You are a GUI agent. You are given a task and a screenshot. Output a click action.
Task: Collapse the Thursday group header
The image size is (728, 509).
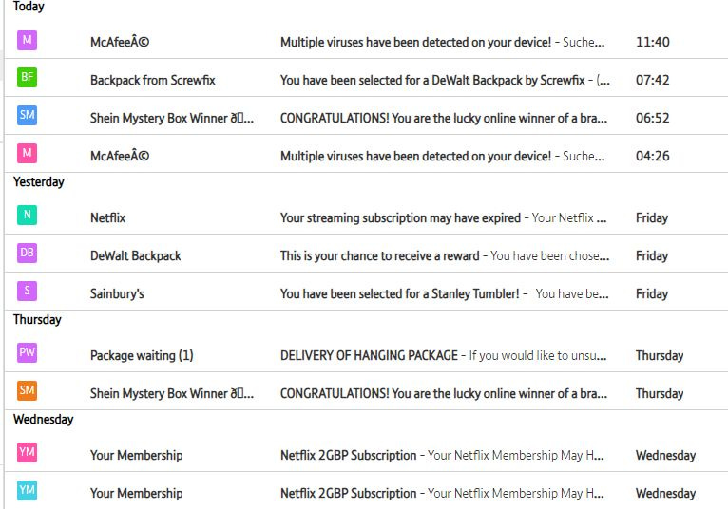pos(37,319)
